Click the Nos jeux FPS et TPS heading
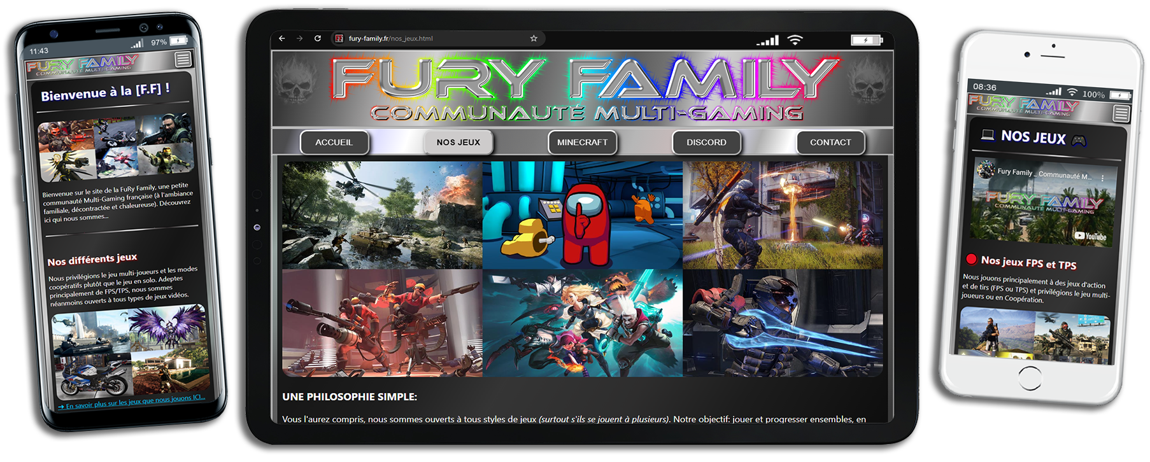The image size is (1150, 462). (1028, 262)
